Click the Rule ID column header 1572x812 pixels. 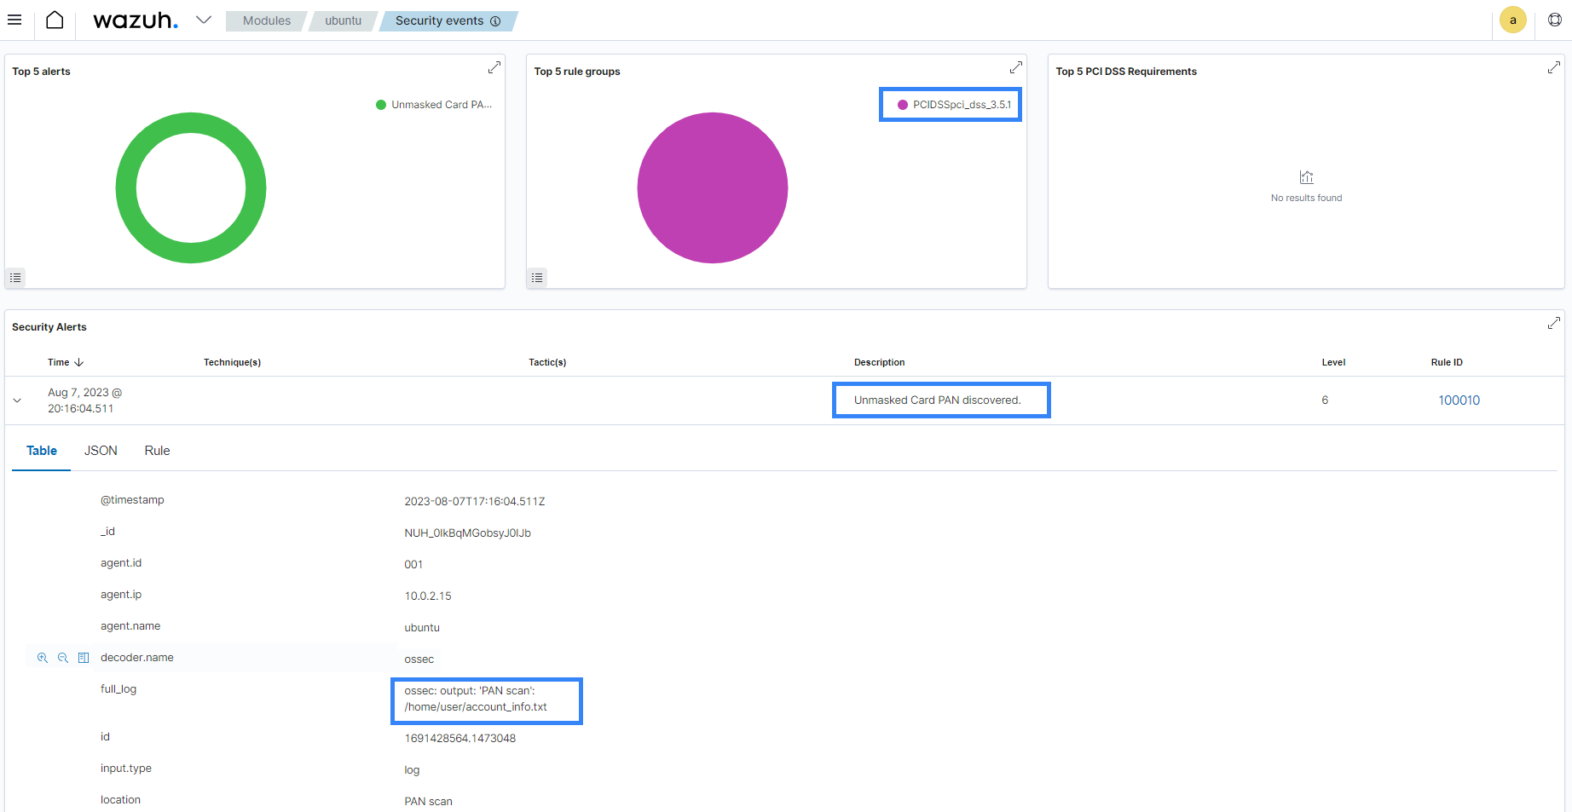1447,362
